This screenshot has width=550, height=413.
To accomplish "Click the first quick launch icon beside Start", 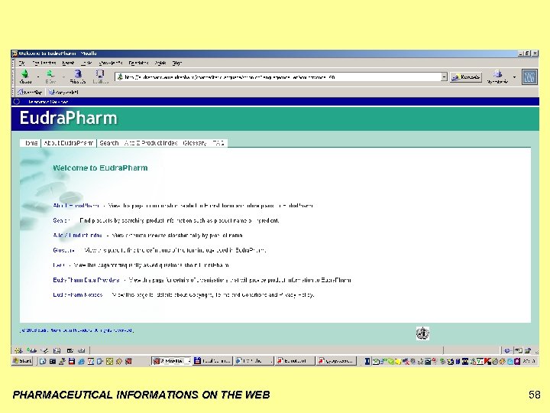I will [43, 361].
